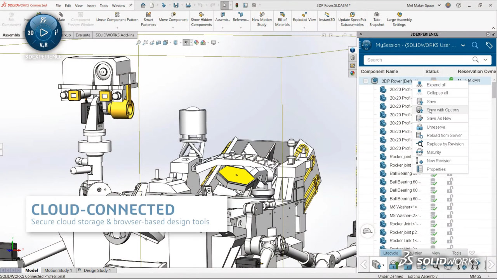The height and width of the screenshot is (279, 497).
Task: Collapse the 3DP Rover tree node
Action: coord(365,81)
